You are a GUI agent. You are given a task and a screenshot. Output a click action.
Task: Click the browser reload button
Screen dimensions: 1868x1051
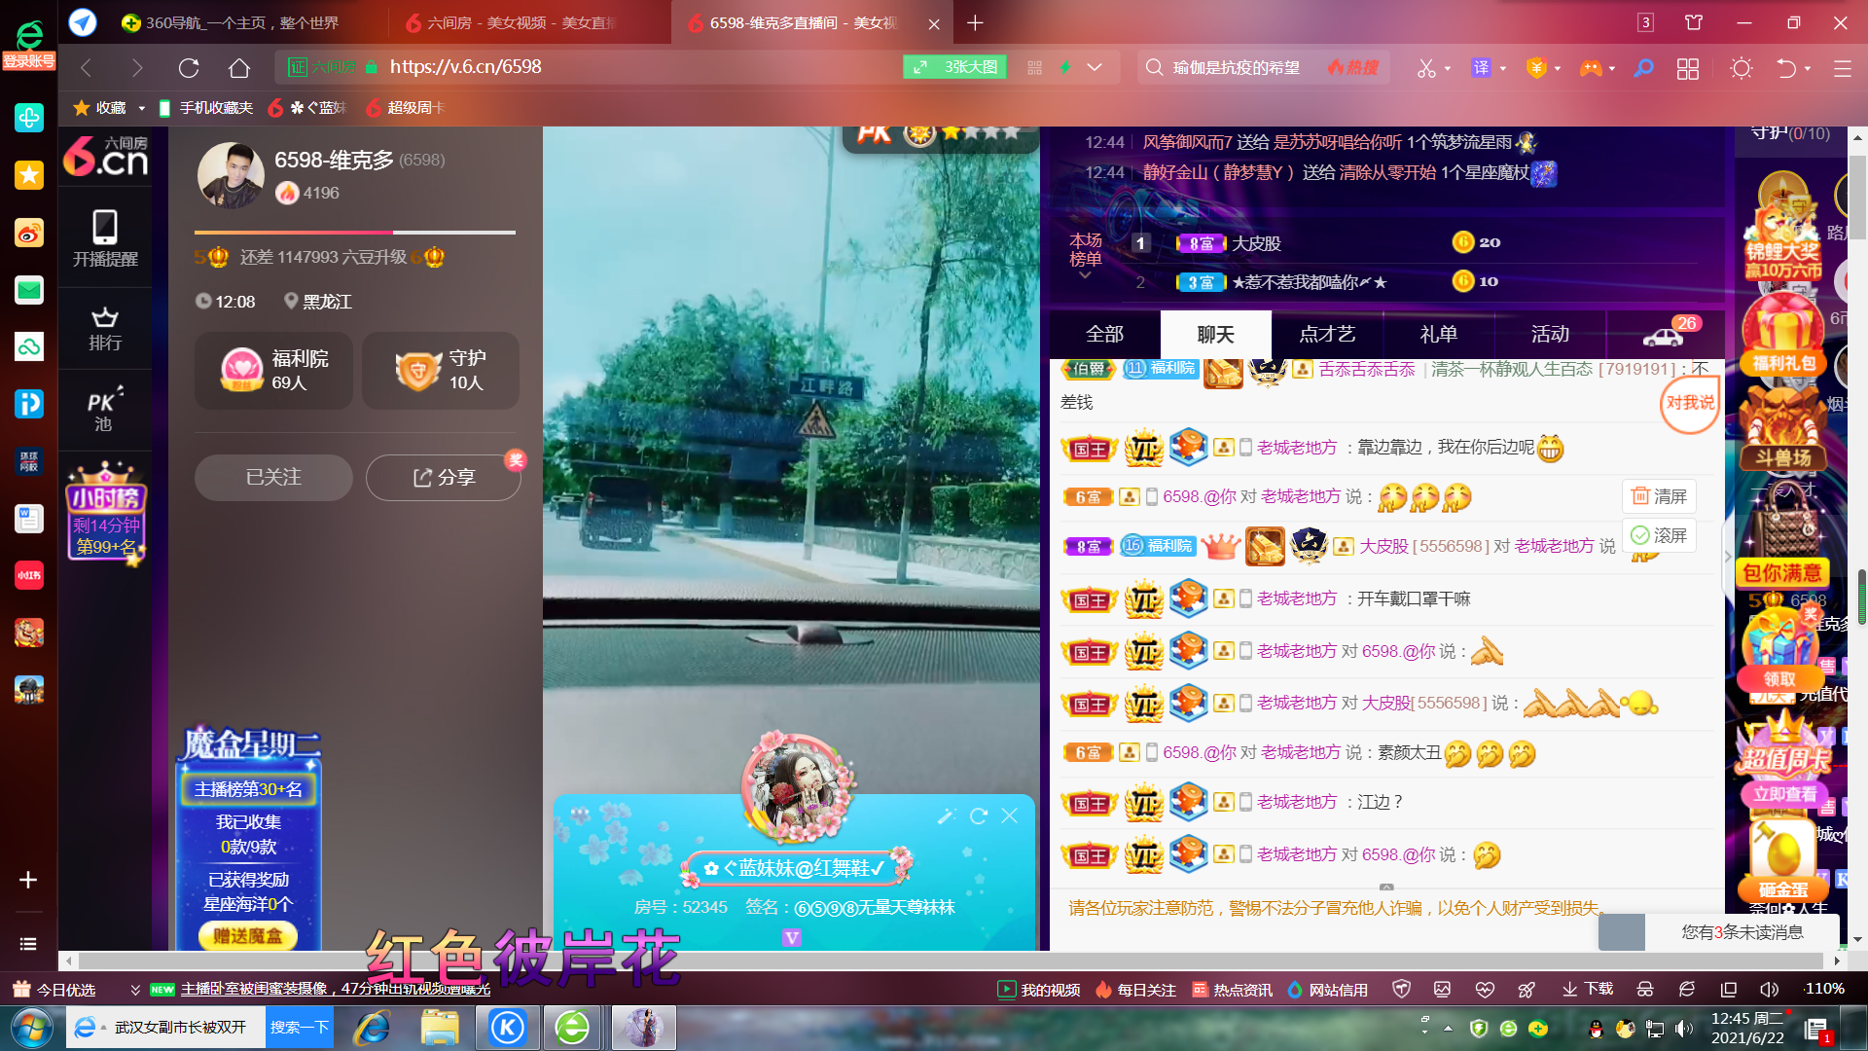pos(189,68)
